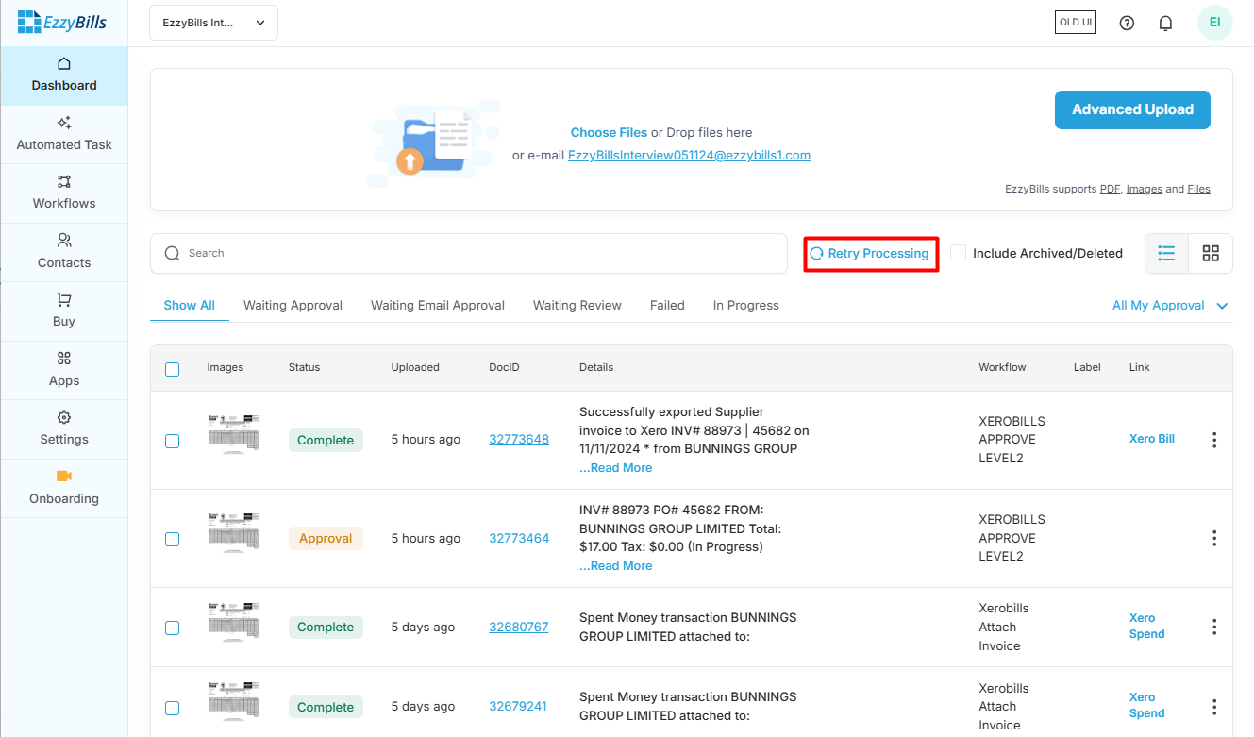The width and height of the screenshot is (1254, 737).
Task: Switch to the In Progress tab
Action: click(746, 306)
